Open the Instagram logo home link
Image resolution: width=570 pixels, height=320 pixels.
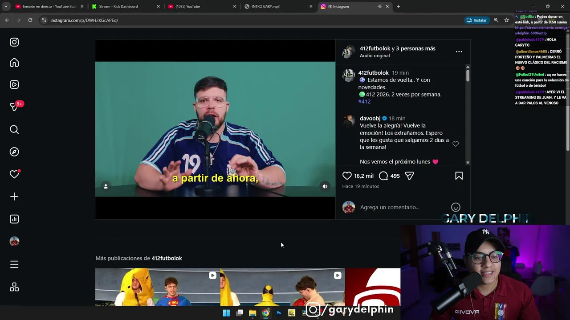[x=14, y=42]
